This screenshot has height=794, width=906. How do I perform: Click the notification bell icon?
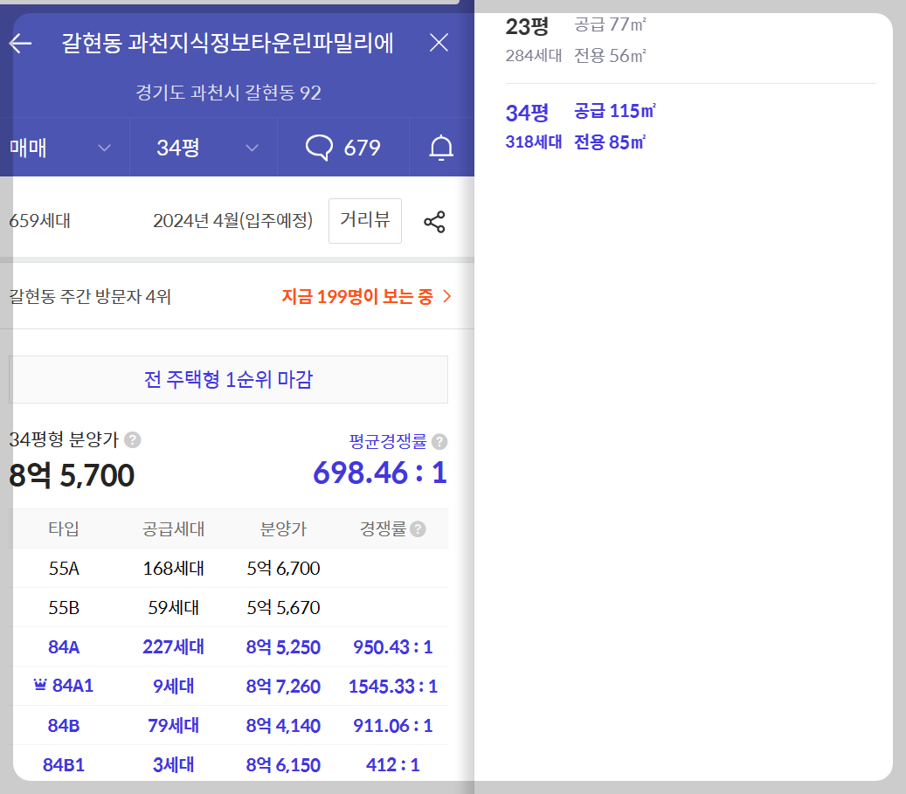pos(441,147)
